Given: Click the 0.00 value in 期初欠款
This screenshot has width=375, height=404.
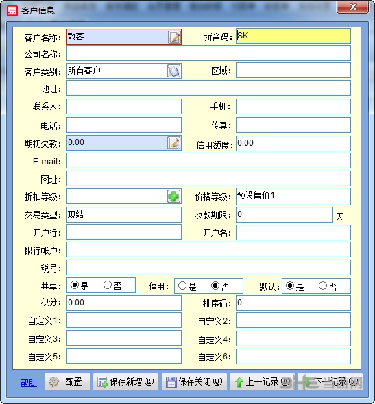Looking at the screenshot, I should tap(76, 142).
